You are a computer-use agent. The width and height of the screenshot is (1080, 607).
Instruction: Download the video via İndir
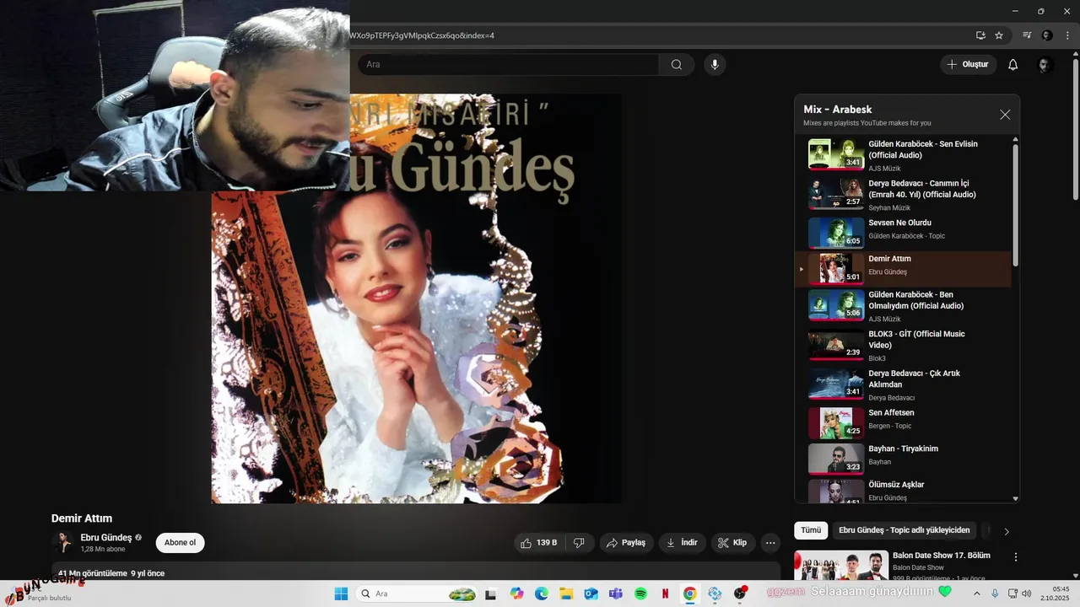[682, 543]
